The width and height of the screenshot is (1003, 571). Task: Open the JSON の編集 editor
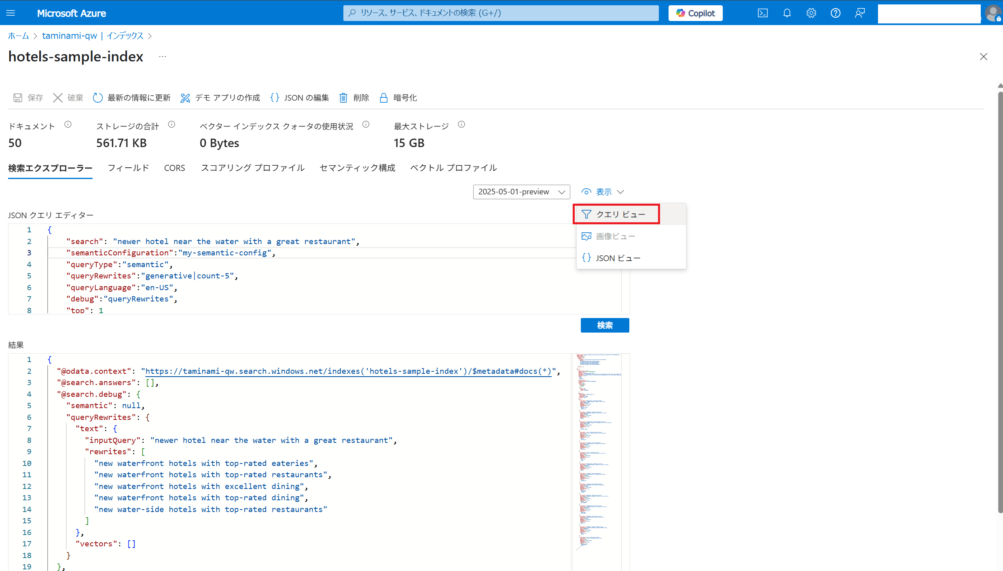(x=300, y=98)
